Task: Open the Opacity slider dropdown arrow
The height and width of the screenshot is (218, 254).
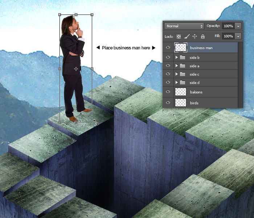Action: pos(238,26)
